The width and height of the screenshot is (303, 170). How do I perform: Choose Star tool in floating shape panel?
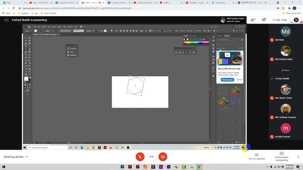190,52
